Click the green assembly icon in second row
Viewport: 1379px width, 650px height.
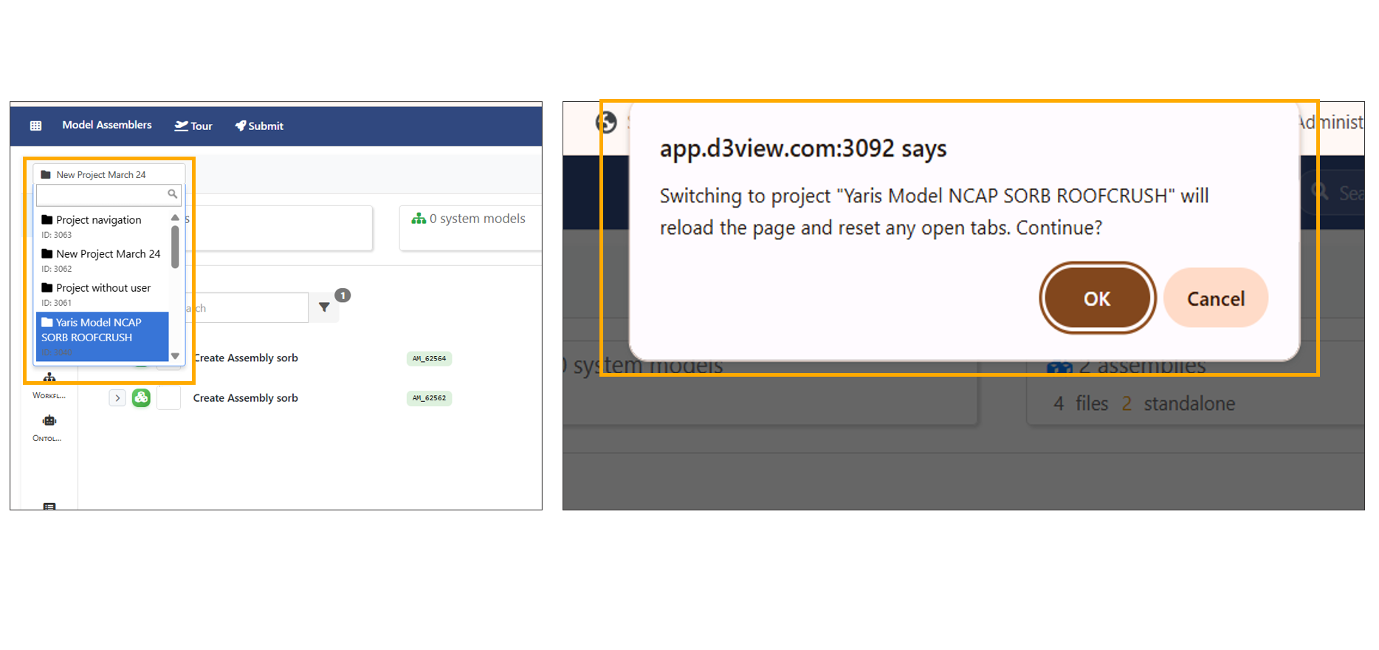tap(141, 397)
